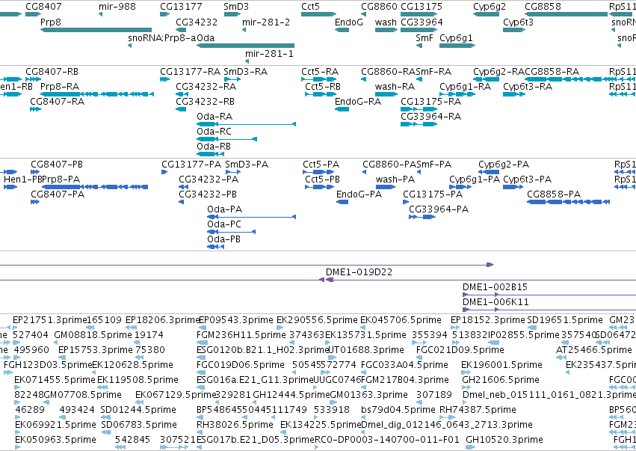The image size is (636, 451).
Task: Select the EndoG-PA protein label
Action: [x=359, y=194]
